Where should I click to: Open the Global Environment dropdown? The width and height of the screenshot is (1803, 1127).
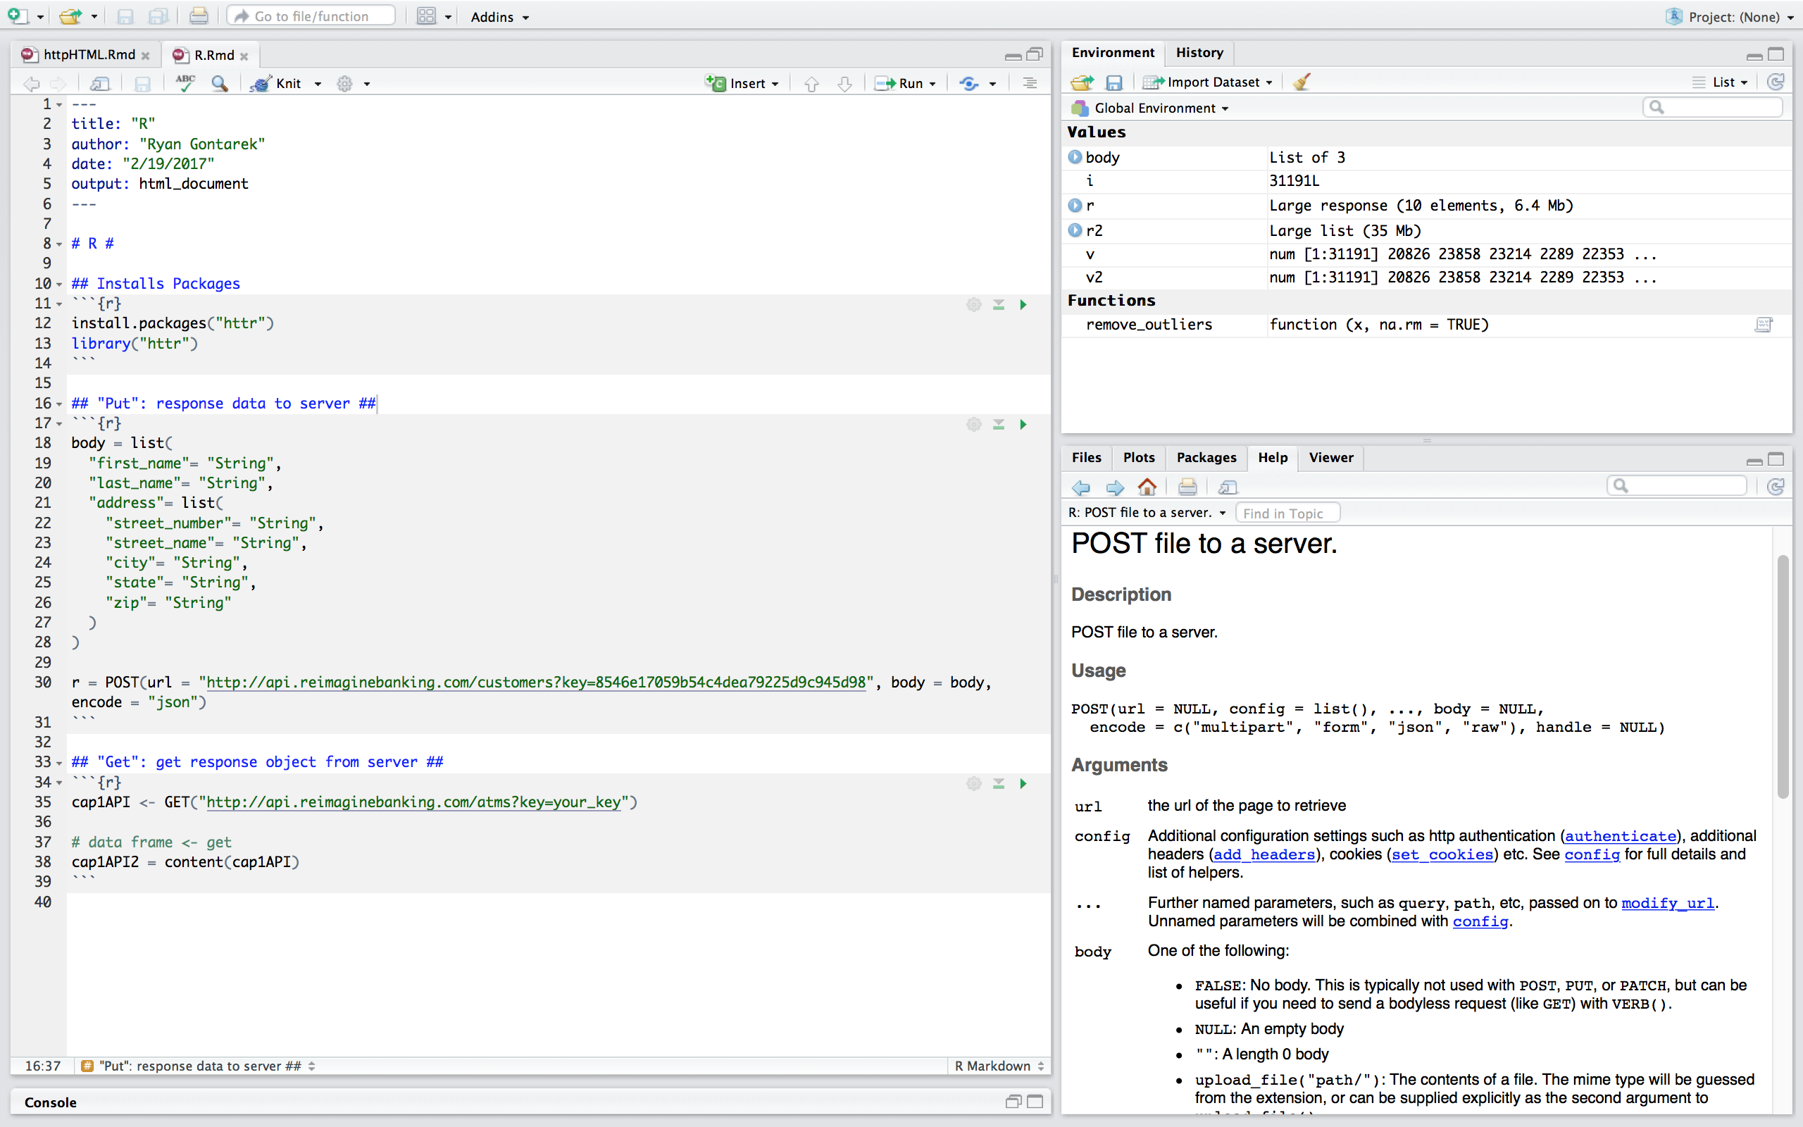click(1159, 108)
